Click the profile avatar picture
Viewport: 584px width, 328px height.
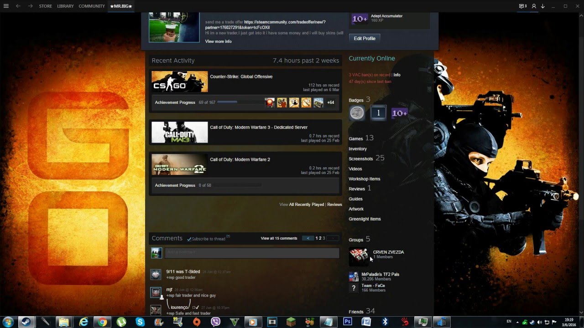(174, 27)
